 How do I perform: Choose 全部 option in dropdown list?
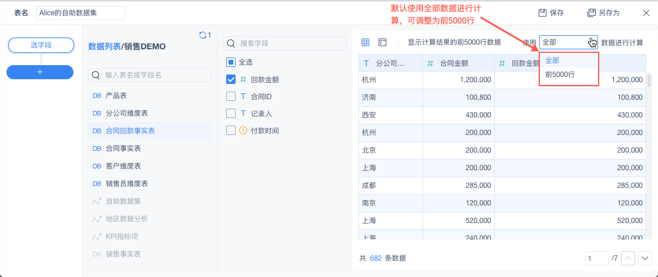click(x=552, y=60)
